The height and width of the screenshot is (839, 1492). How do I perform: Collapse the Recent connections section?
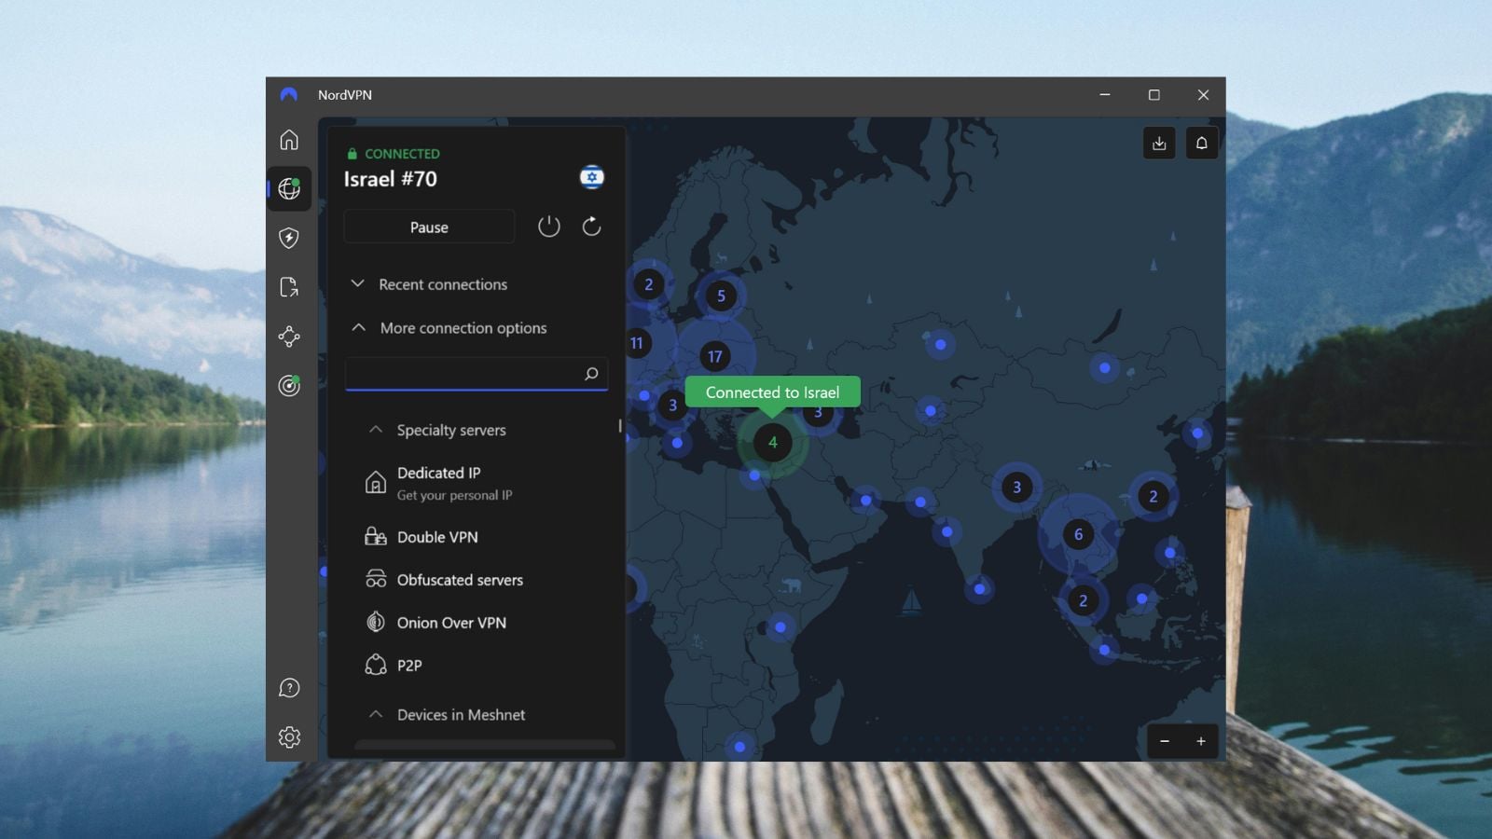click(358, 283)
